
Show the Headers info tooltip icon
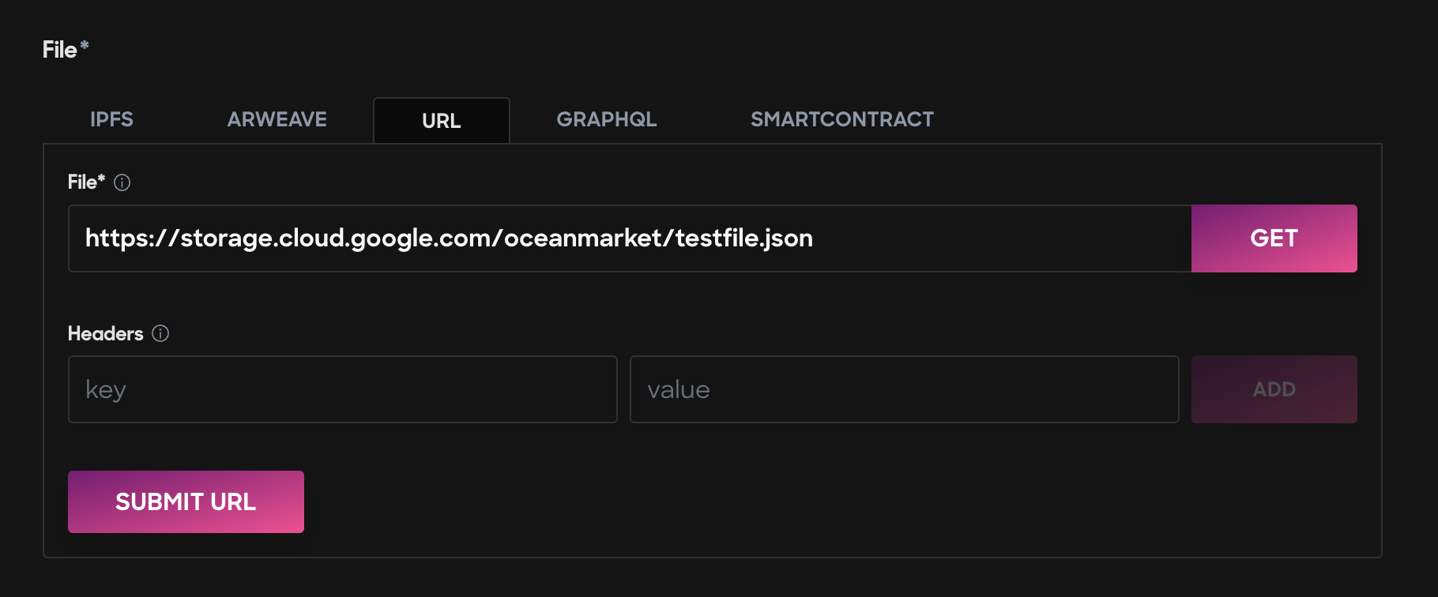160,333
